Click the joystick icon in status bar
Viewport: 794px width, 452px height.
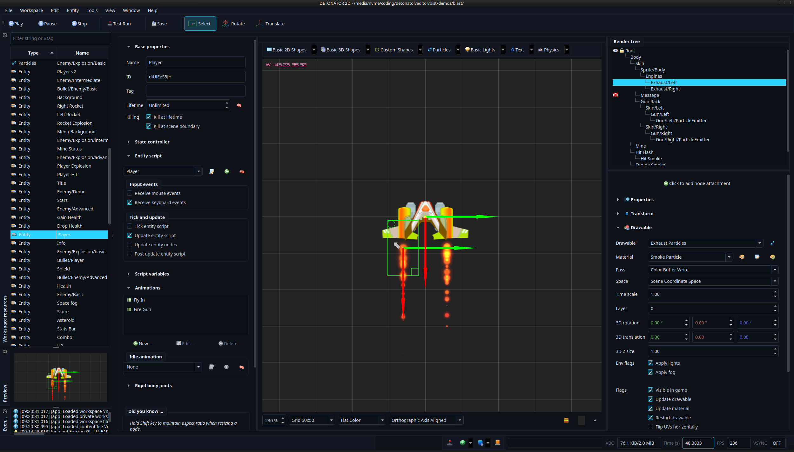450,443
